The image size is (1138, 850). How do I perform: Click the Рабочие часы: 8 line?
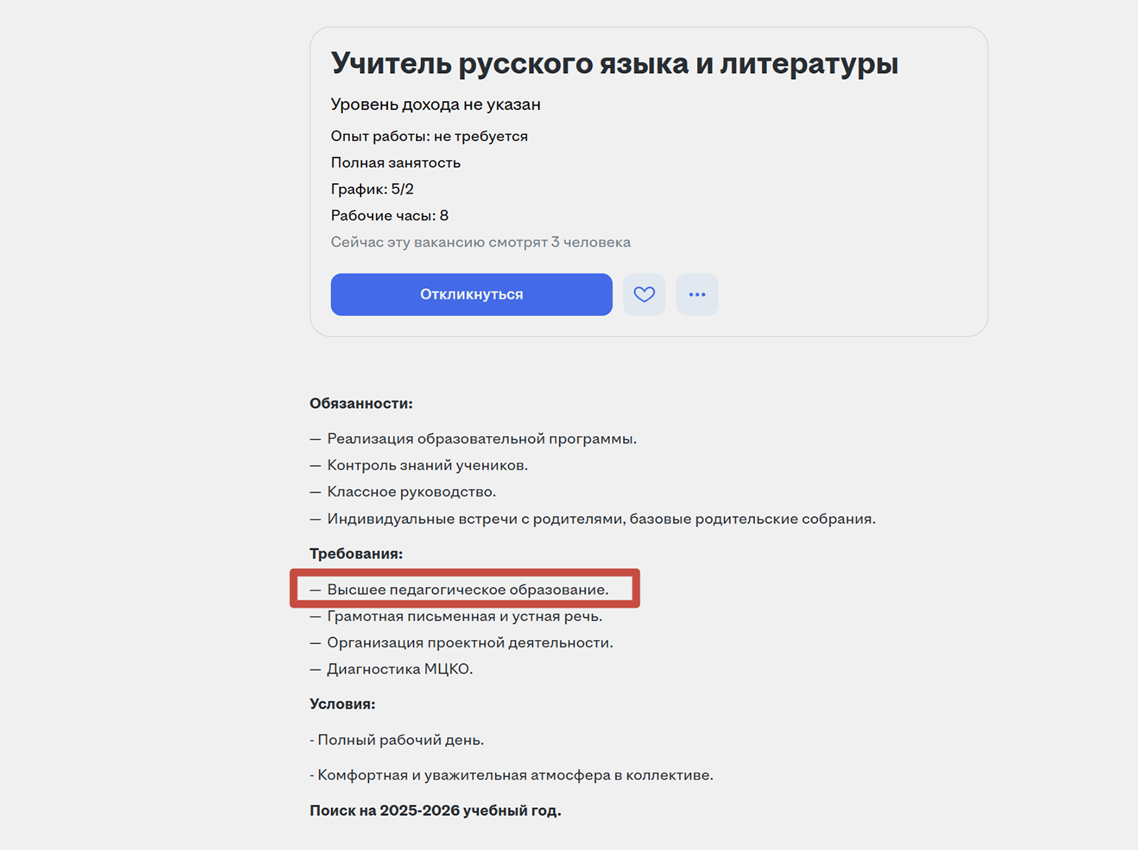coord(389,216)
